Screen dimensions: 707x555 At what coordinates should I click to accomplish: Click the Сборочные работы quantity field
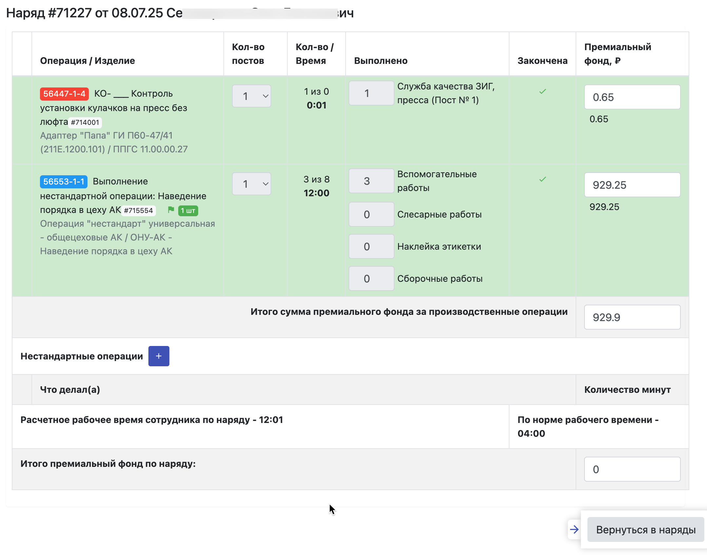coord(371,279)
